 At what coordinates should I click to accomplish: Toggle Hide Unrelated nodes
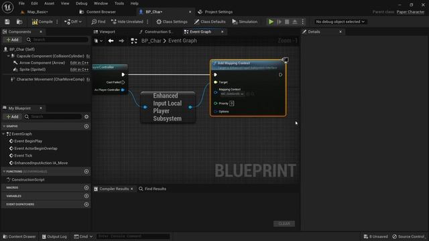click(127, 21)
